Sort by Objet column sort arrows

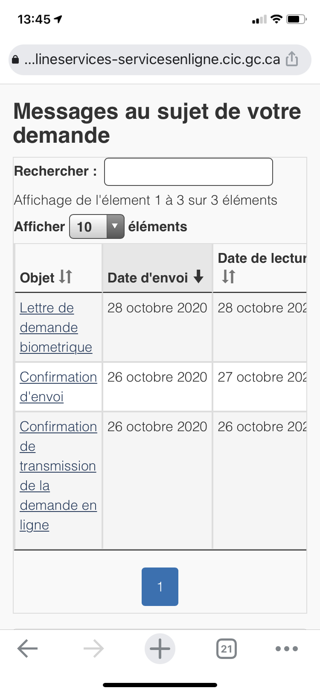click(65, 277)
